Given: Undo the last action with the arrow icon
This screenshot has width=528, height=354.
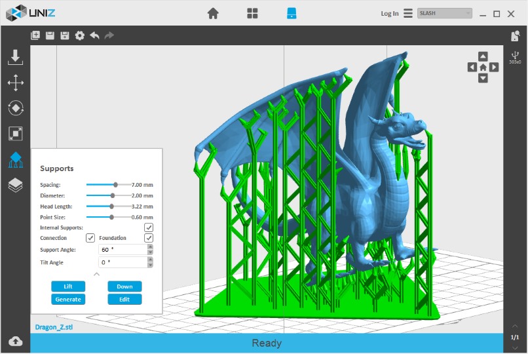Looking at the screenshot, I should [x=94, y=35].
